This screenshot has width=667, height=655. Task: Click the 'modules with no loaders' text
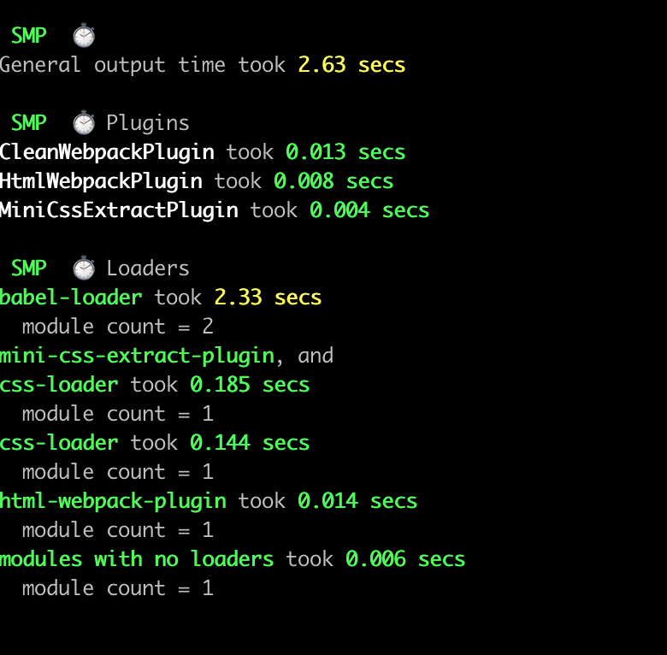(137, 559)
